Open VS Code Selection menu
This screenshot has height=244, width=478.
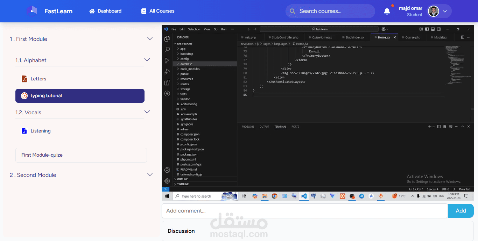194,29
